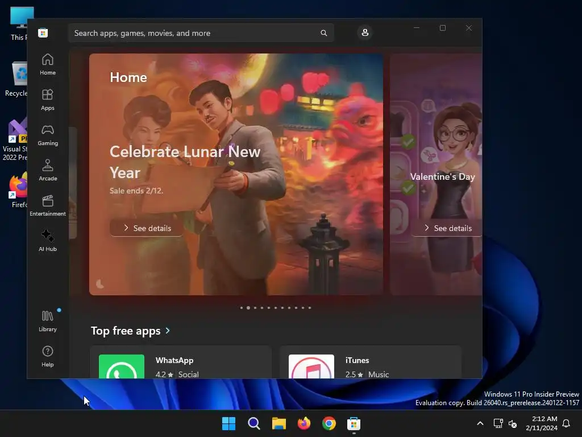The height and width of the screenshot is (437, 582).
Task: Show hidden icons in the system tray
Action: tap(480, 423)
